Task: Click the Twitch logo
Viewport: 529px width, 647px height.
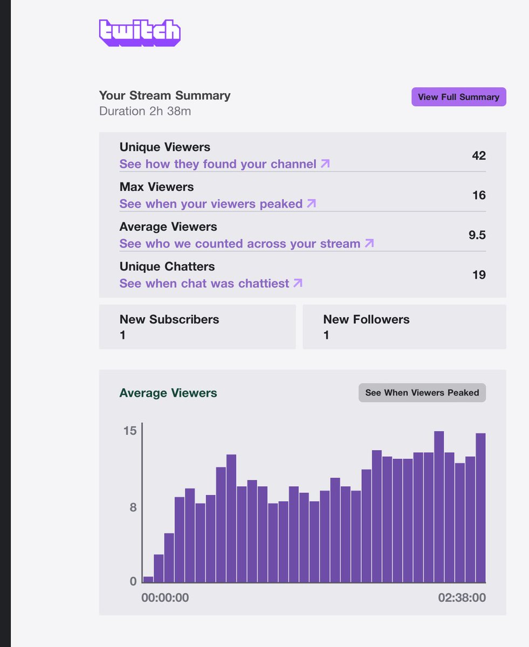Action: click(140, 33)
